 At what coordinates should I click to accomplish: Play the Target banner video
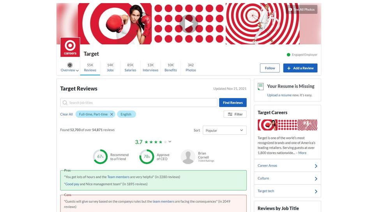pos(189,24)
